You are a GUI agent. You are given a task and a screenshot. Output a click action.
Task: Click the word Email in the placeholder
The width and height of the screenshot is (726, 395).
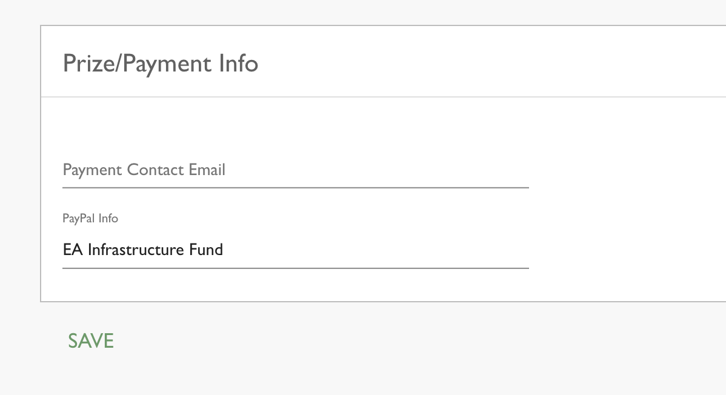point(207,170)
